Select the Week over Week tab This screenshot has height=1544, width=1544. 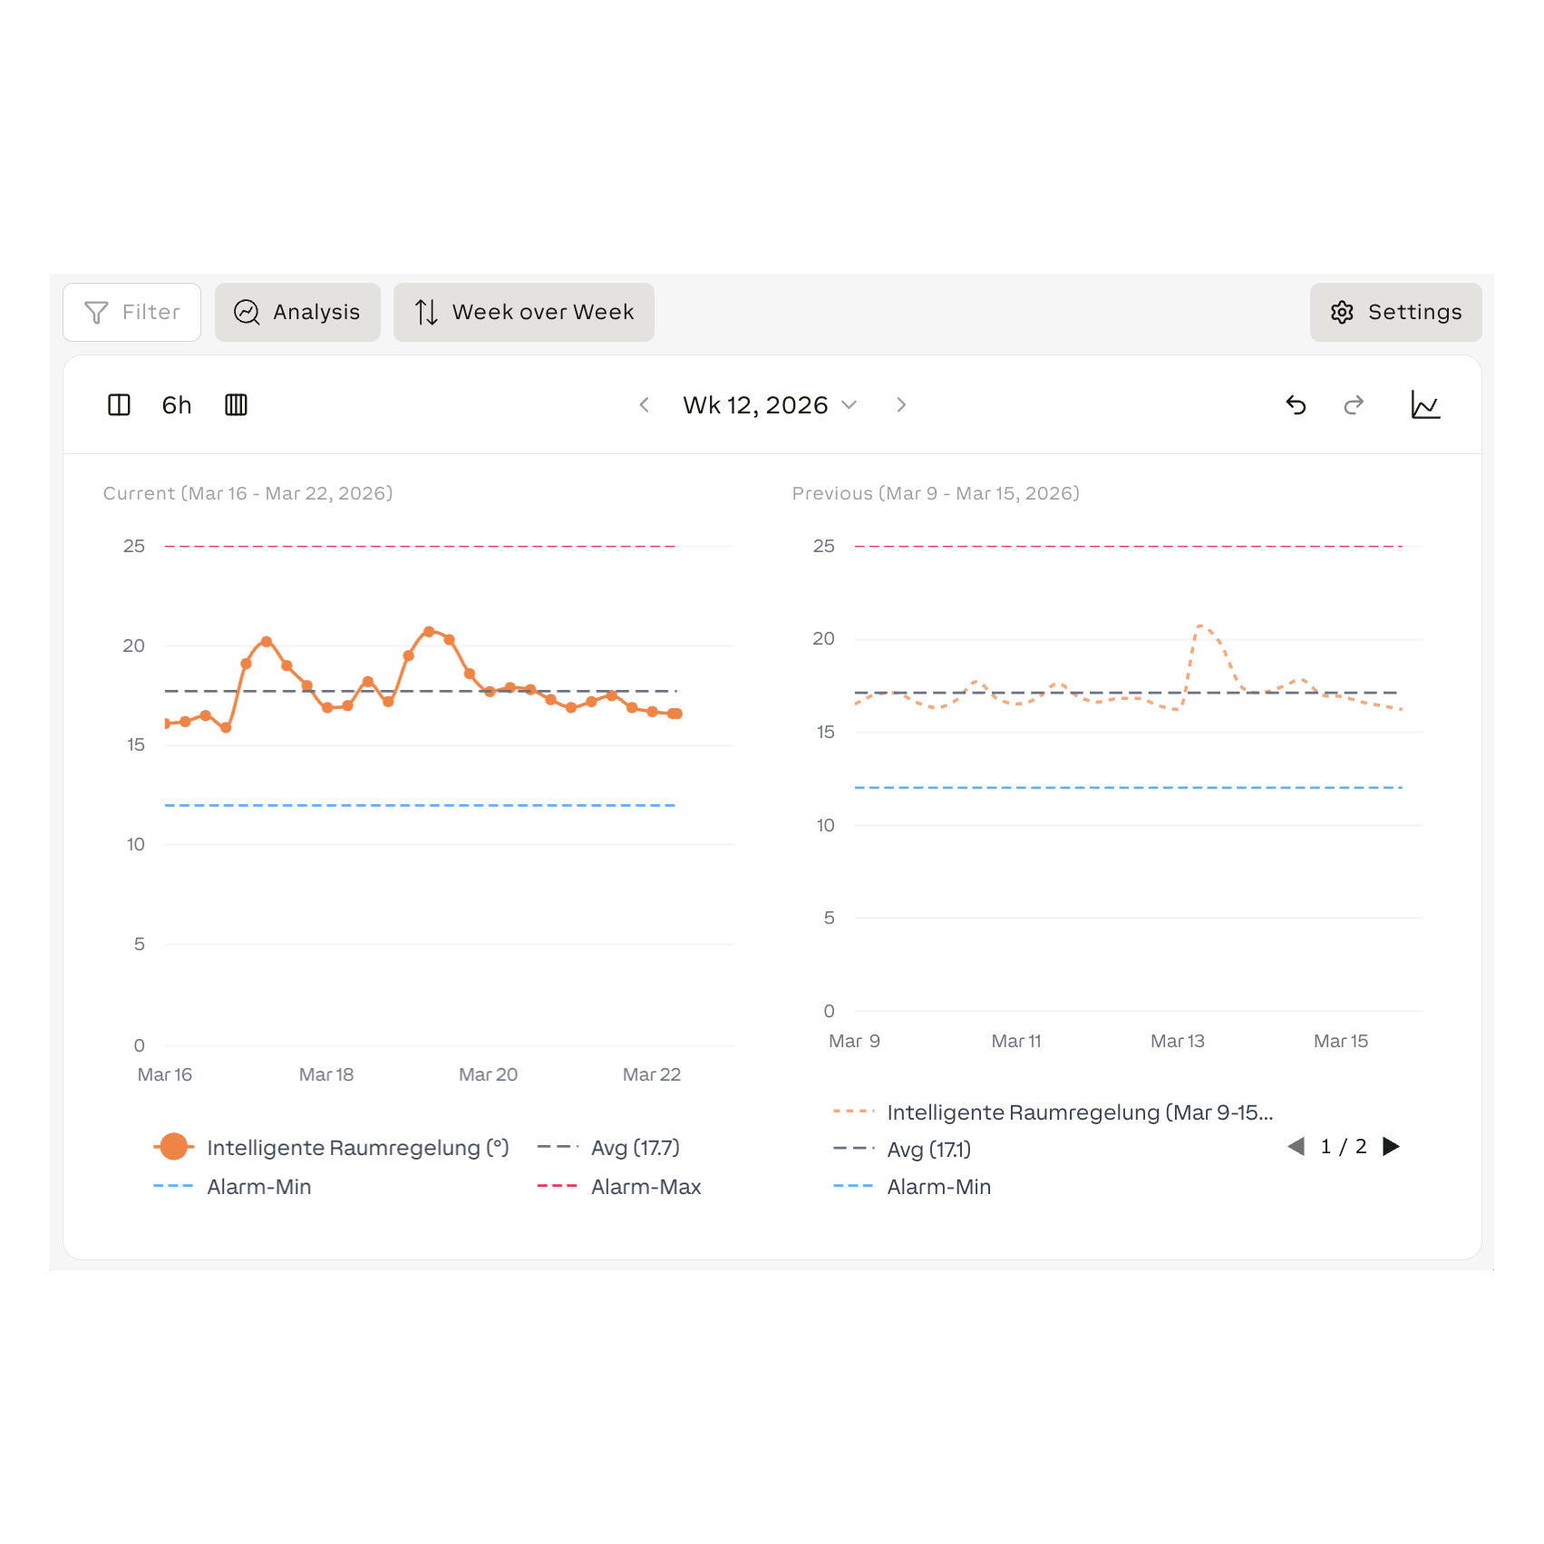coord(523,312)
